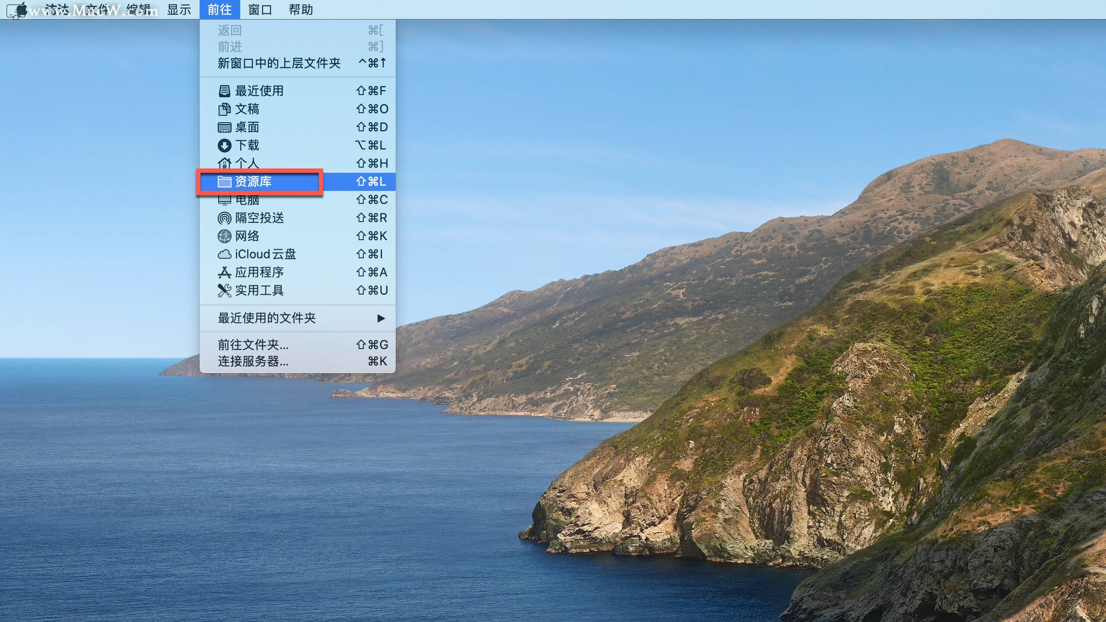1106x622 pixels.
Task: Expand the 最近使用的文件夹 submenu arrow
Action: pyautogui.click(x=381, y=318)
